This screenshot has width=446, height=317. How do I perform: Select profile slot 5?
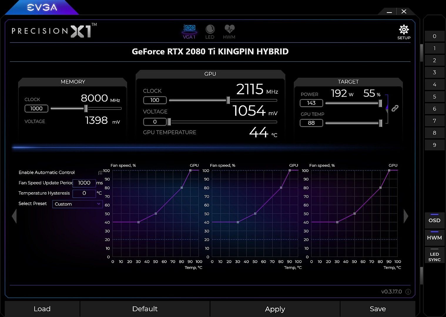point(434,97)
